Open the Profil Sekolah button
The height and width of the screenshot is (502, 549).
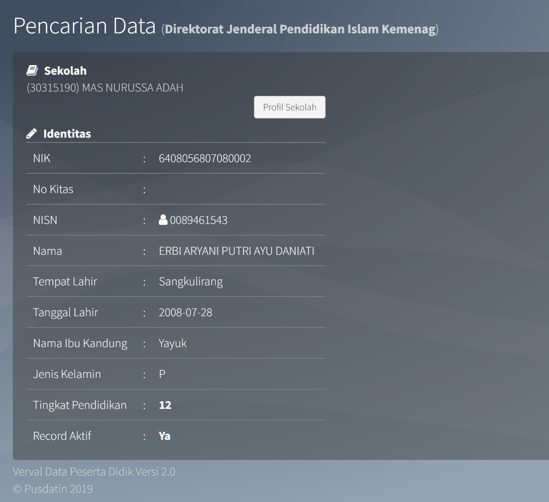point(289,107)
